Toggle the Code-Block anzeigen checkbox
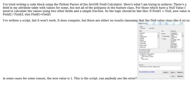Screen dimensions: 195x109 pos(140,50)
